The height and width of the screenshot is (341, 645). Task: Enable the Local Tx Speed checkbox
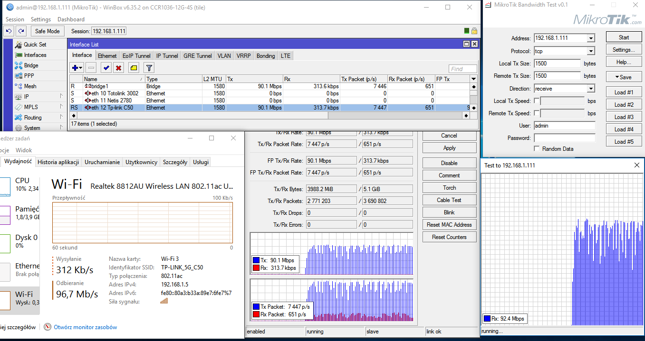pos(537,101)
